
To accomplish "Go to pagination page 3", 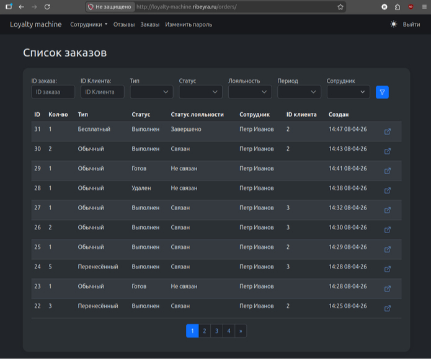I will coord(216,331).
